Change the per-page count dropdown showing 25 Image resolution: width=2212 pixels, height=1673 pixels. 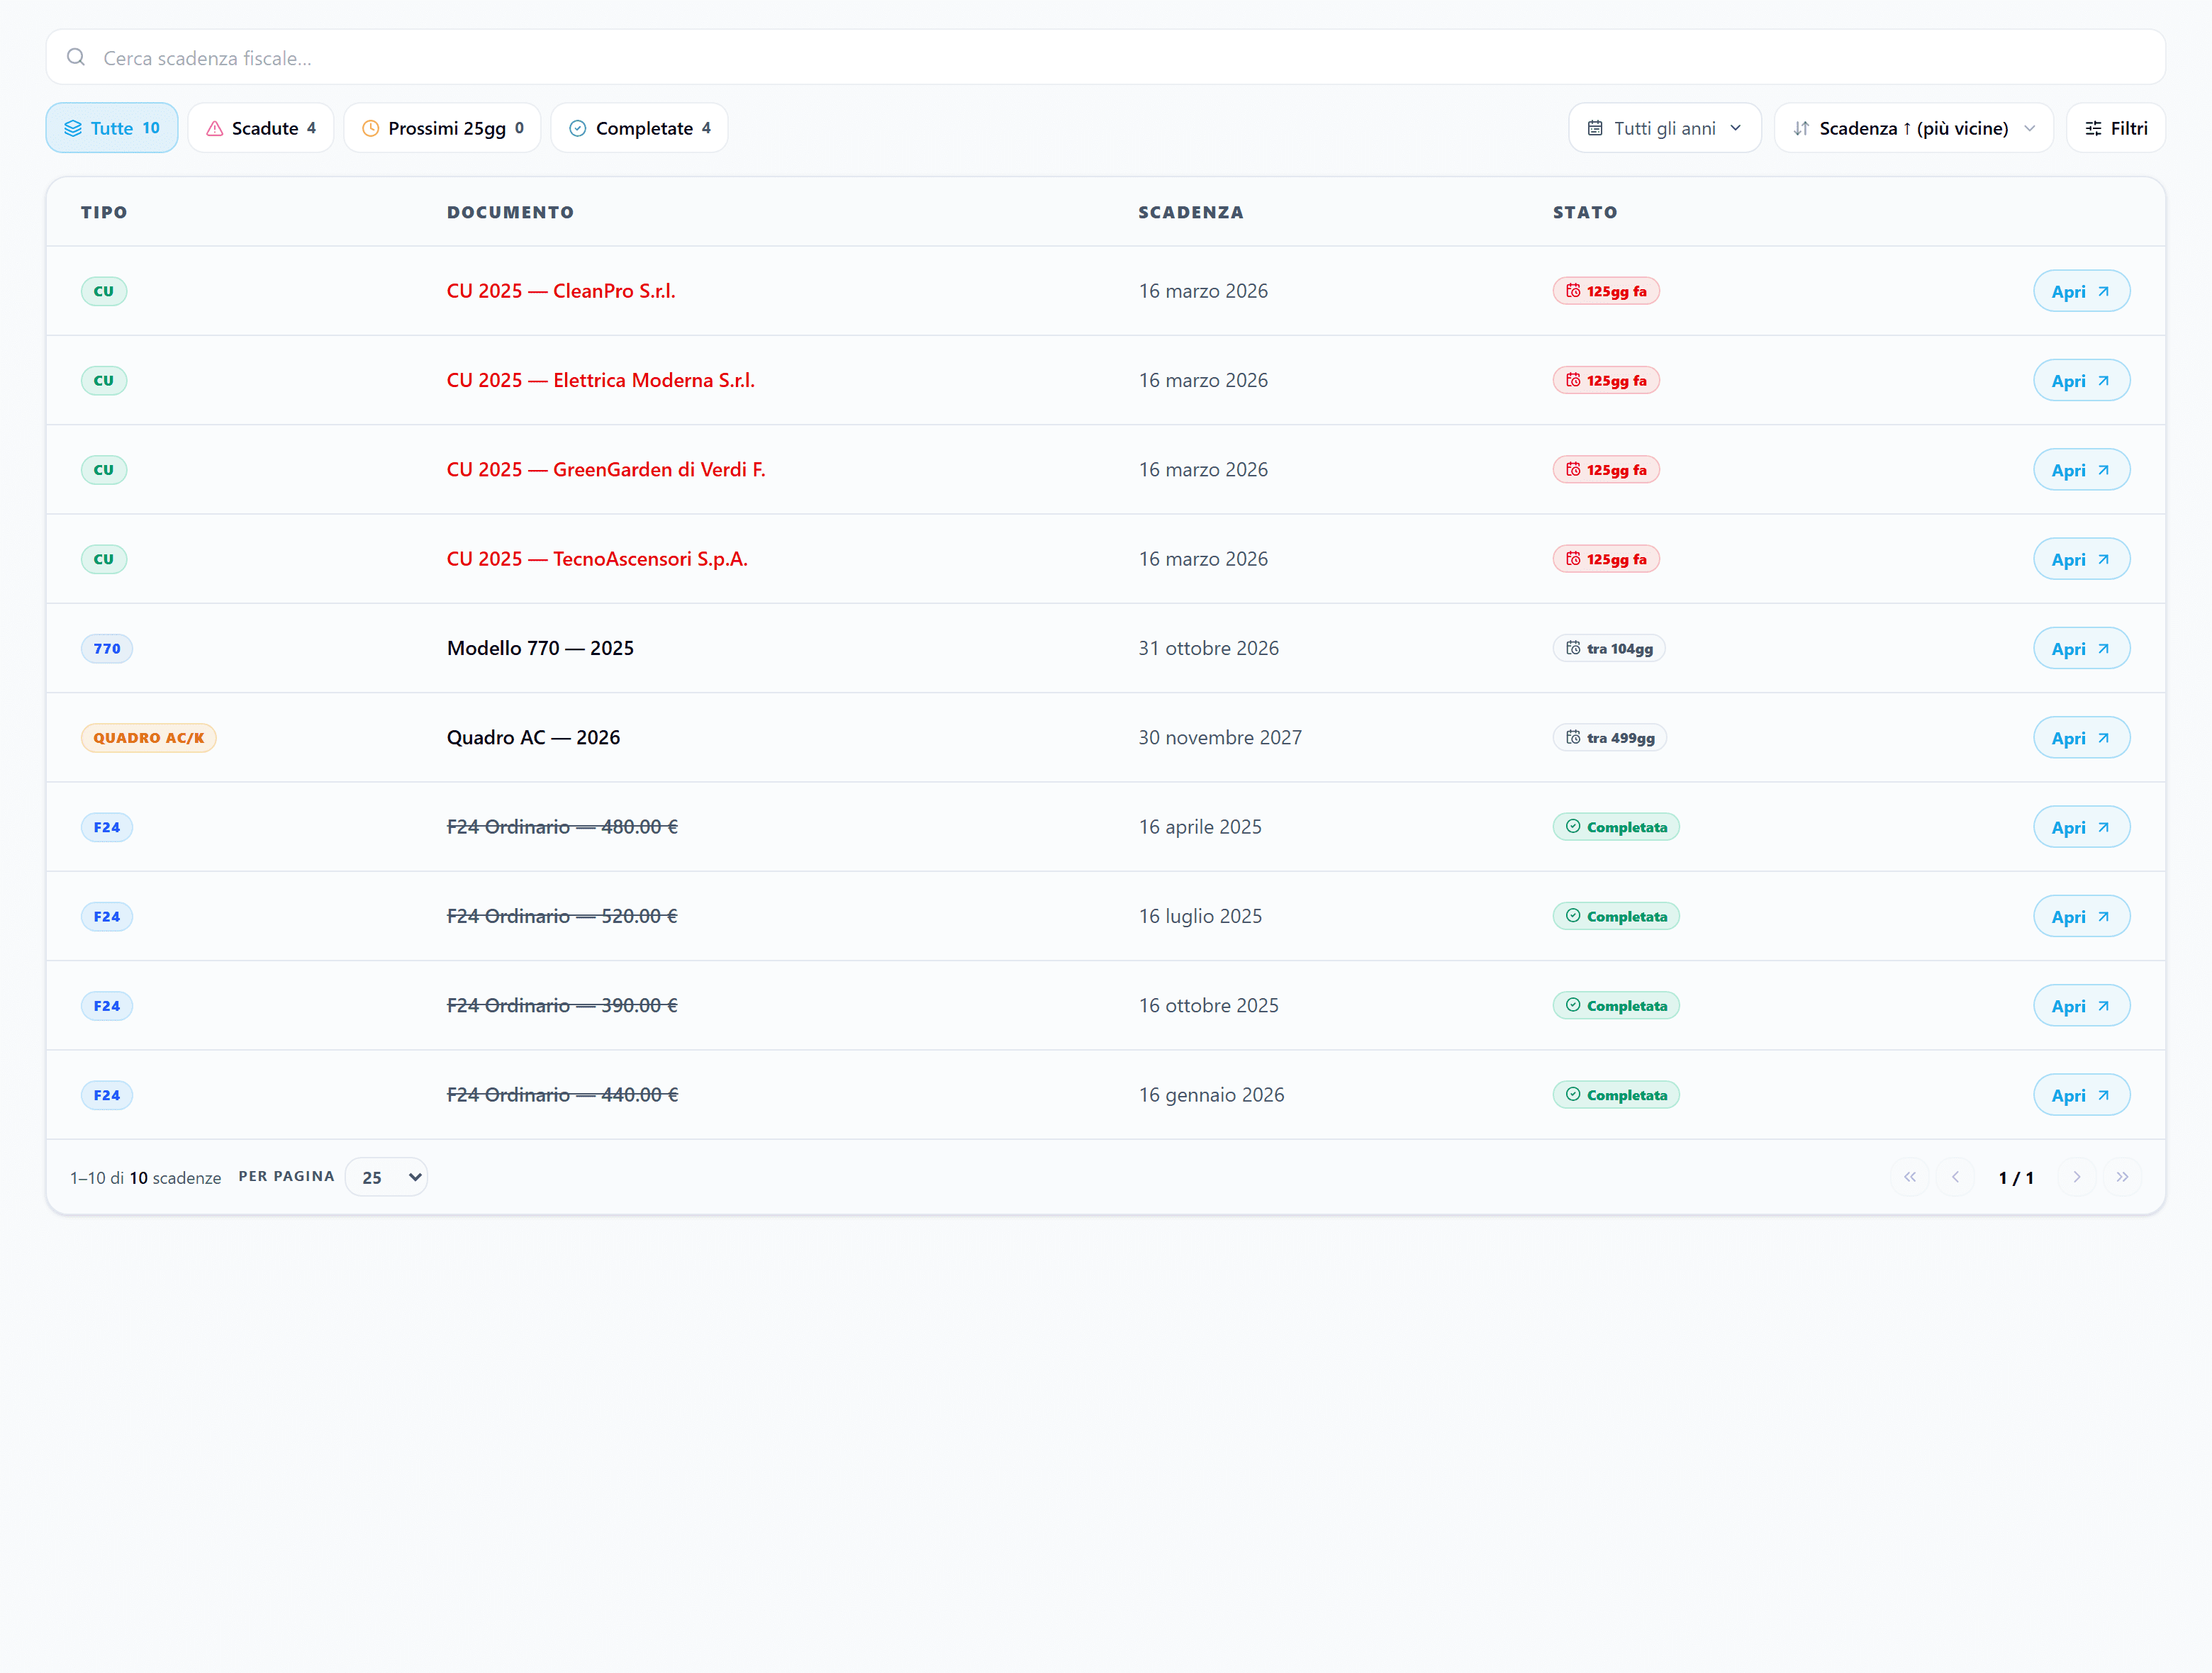(386, 1177)
